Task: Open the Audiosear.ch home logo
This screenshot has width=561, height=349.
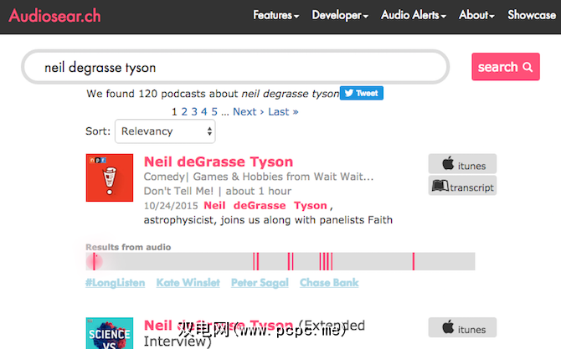Action: tap(54, 16)
